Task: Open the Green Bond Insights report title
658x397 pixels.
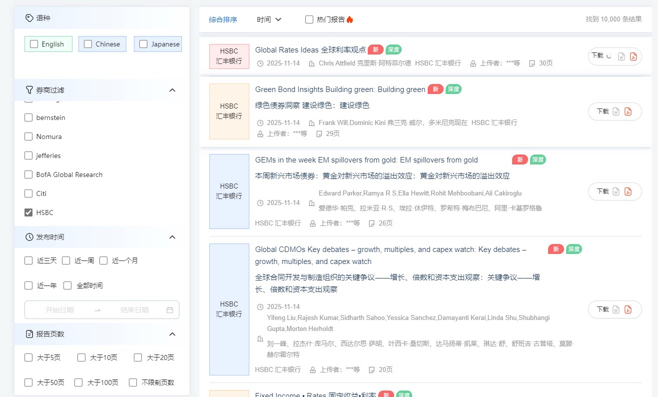Action: click(x=340, y=89)
